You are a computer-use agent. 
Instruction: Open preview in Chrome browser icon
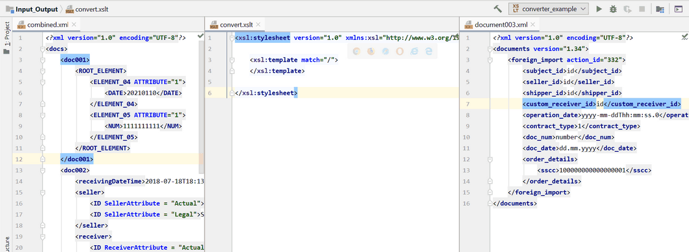pyautogui.click(x=357, y=52)
